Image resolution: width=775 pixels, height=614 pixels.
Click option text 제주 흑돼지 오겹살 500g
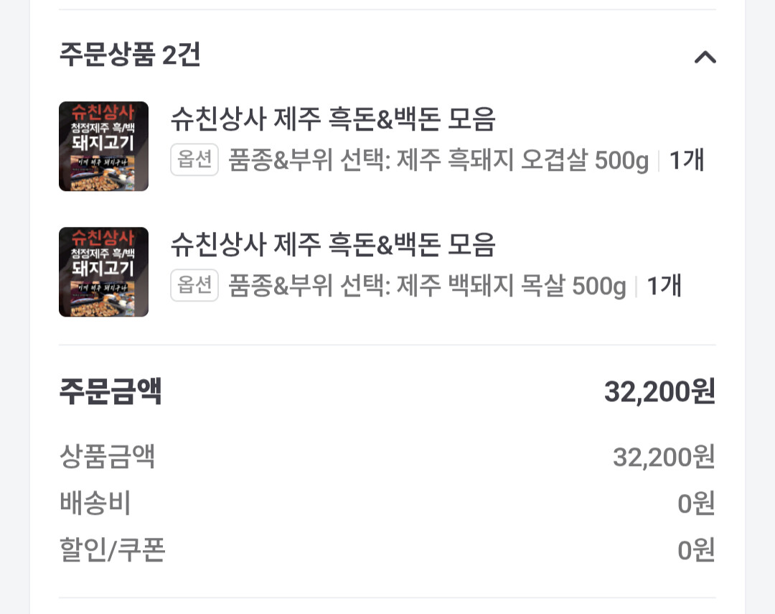click(438, 161)
